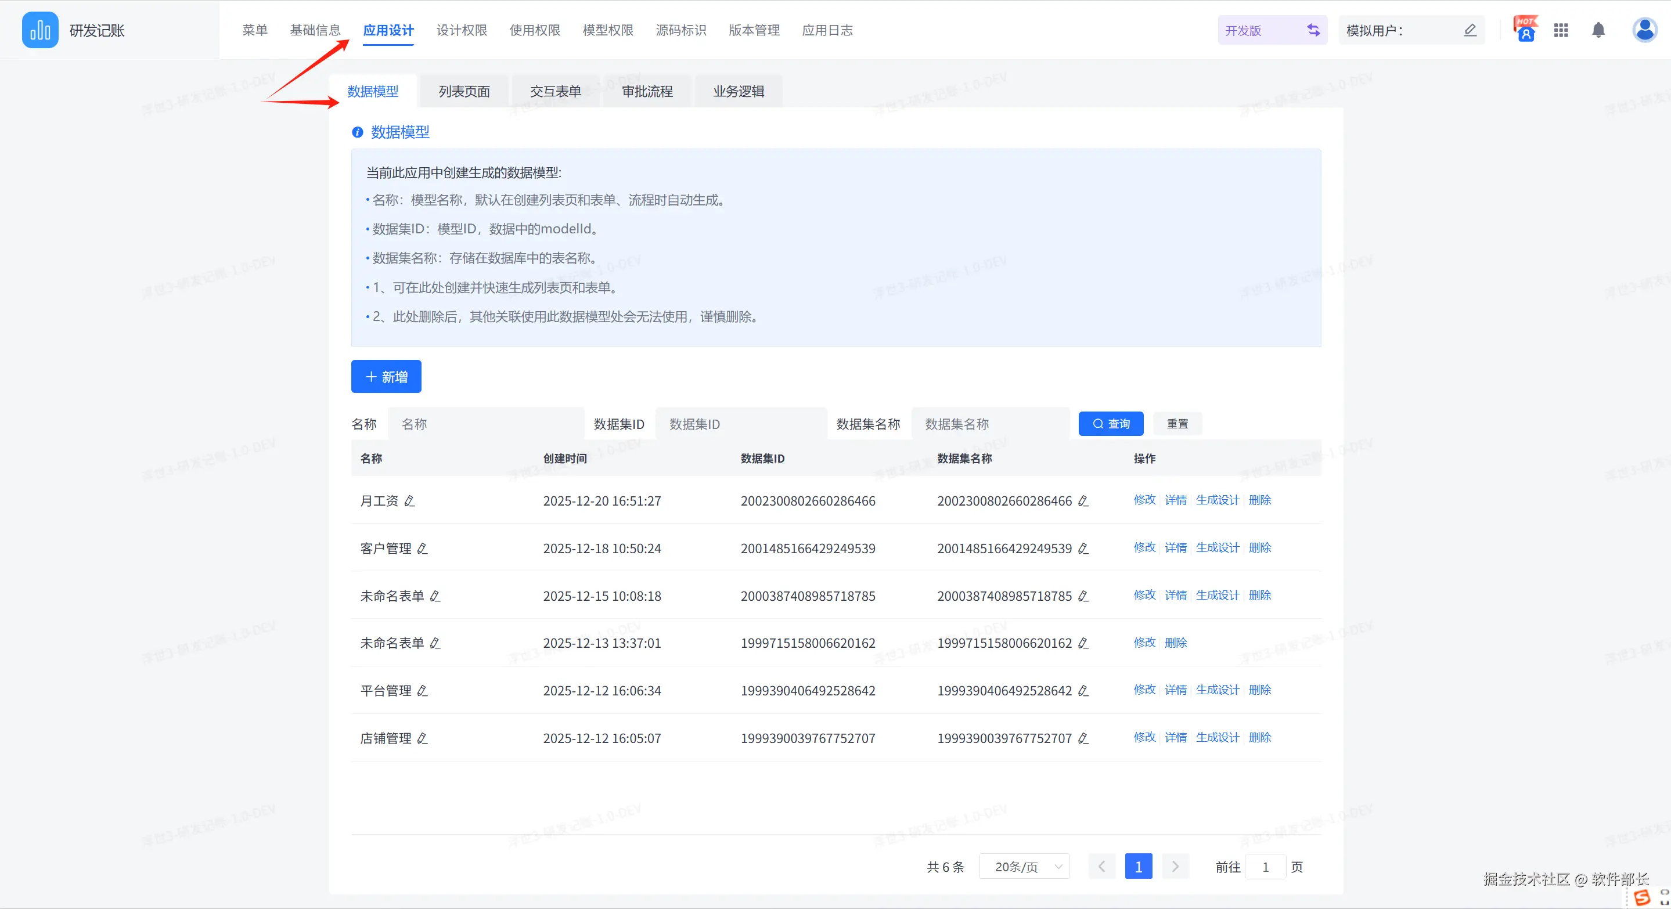This screenshot has width=1671, height=909.
Task: Click the edit pencil beside 月工资 name
Action: [x=409, y=501]
